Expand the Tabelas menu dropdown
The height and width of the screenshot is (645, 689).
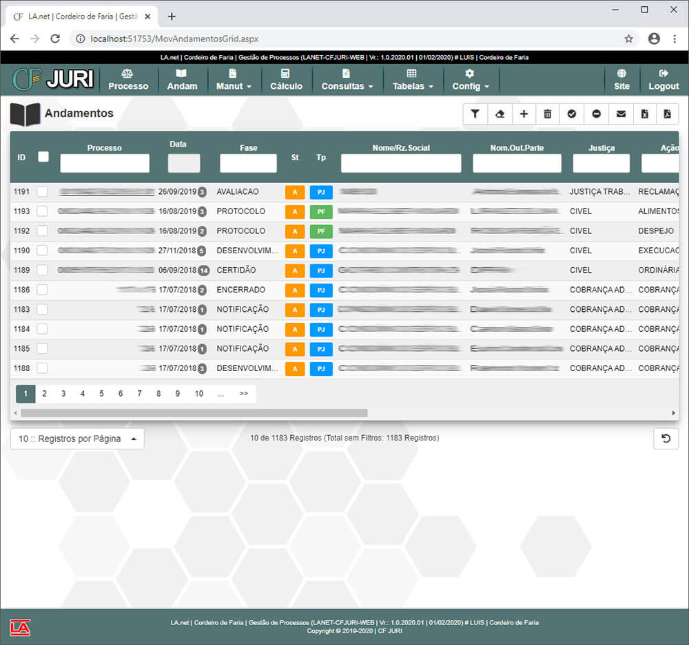(x=412, y=80)
